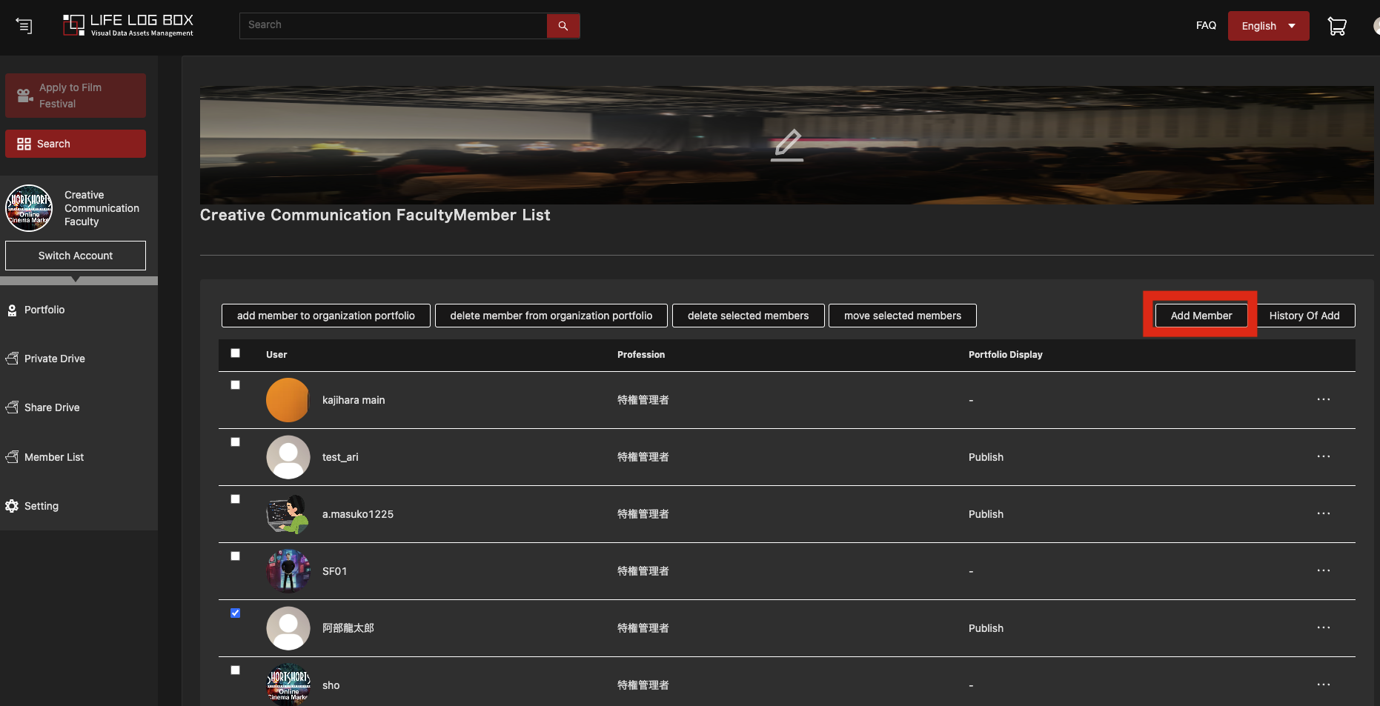Check the box for kajihara main

235,385
